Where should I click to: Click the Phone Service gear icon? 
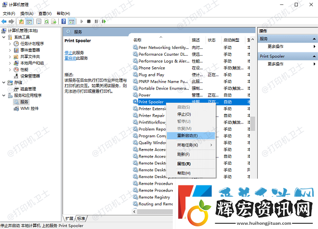pos(135,67)
